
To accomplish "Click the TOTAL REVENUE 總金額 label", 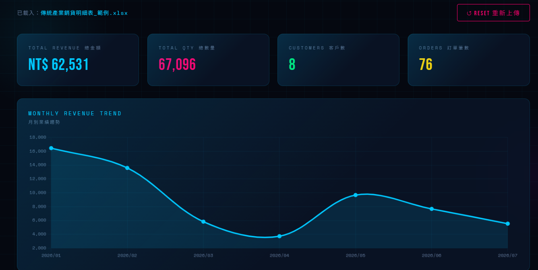I will point(64,48).
